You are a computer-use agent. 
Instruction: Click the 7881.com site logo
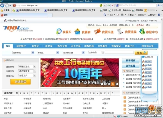[x=17, y=29]
